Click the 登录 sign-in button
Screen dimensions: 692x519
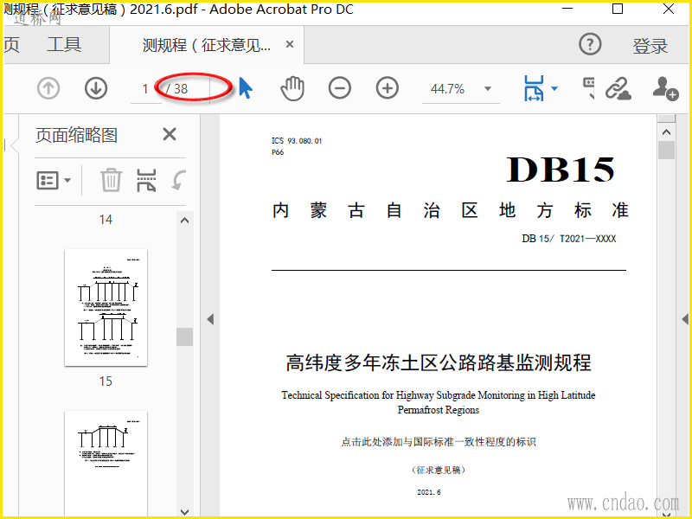point(650,46)
